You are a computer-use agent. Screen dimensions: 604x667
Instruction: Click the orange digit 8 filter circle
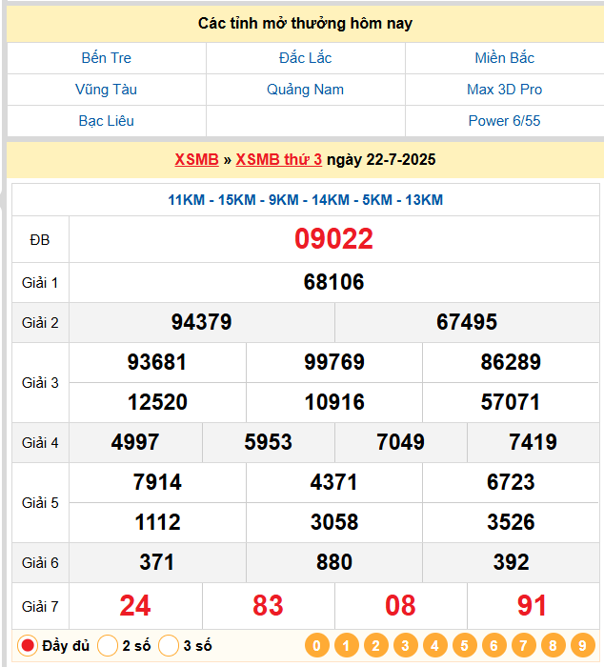click(553, 645)
